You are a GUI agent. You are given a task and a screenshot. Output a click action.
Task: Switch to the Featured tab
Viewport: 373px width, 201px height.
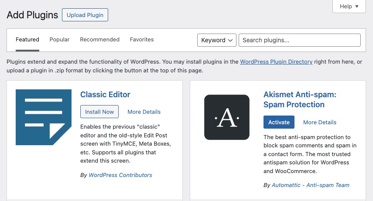tap(27, 40)
